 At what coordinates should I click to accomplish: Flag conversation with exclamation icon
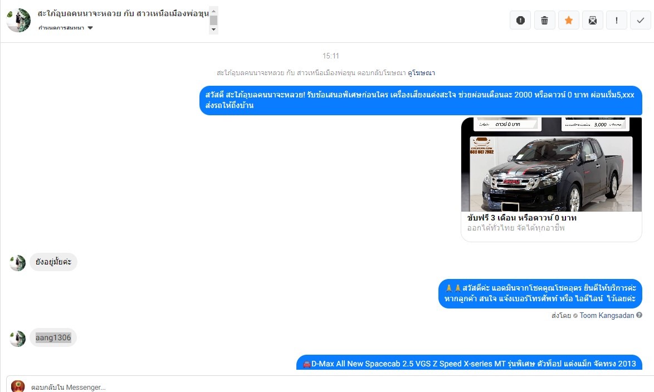(617, 20)
